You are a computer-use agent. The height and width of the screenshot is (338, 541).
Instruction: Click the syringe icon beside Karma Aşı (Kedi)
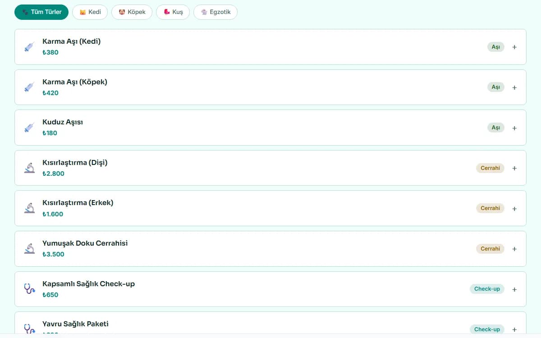point(29,47)
